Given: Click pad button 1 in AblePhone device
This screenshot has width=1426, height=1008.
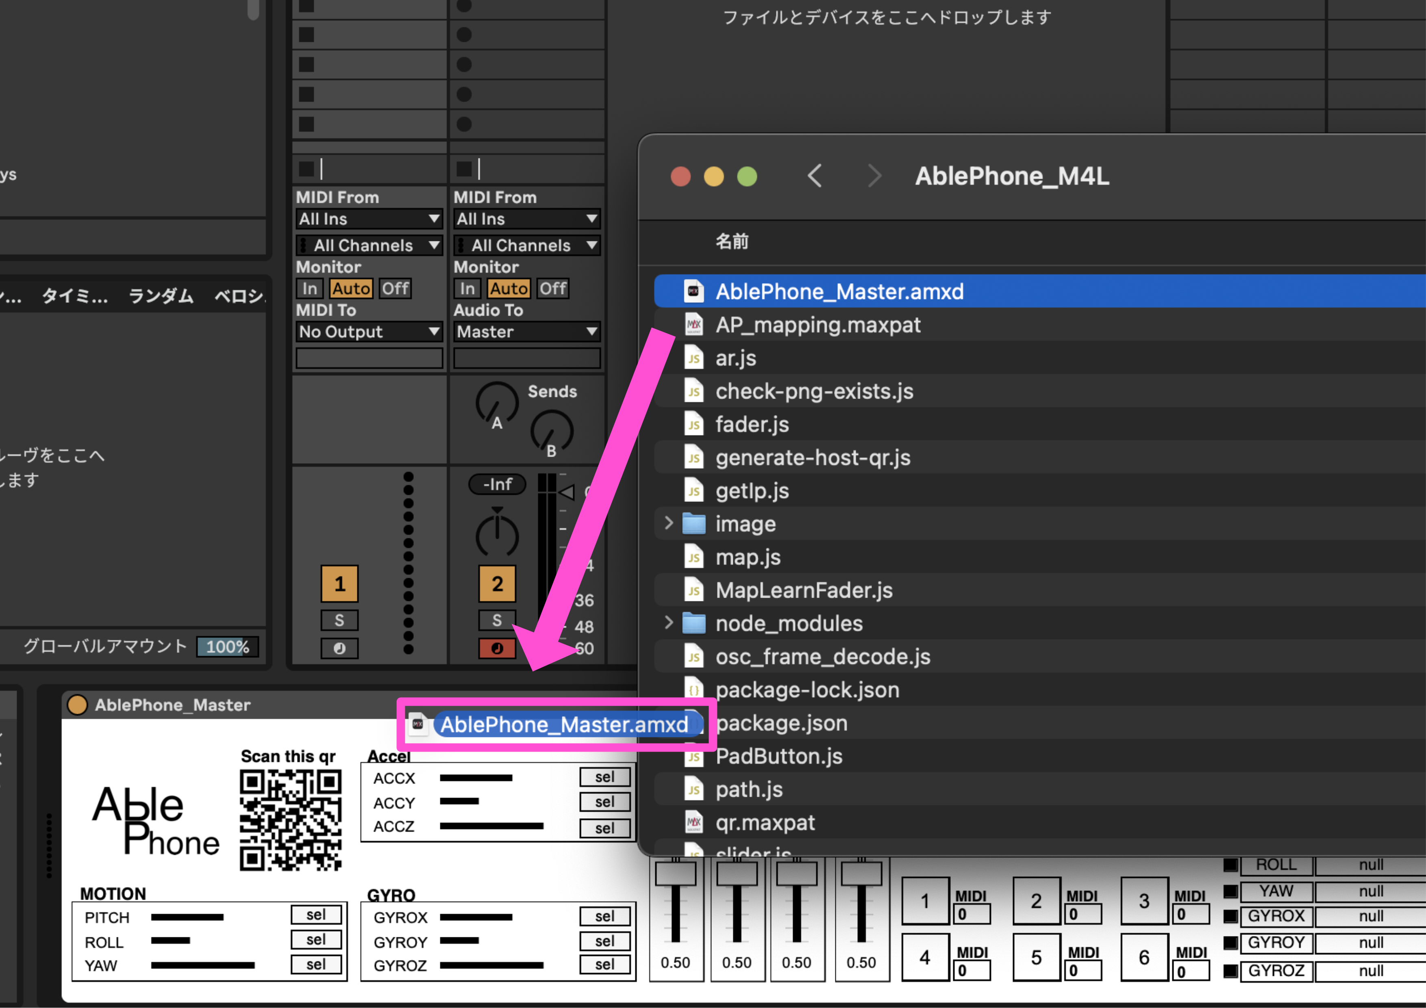Looking at the screenshot, I should click(x=926, y=901).
